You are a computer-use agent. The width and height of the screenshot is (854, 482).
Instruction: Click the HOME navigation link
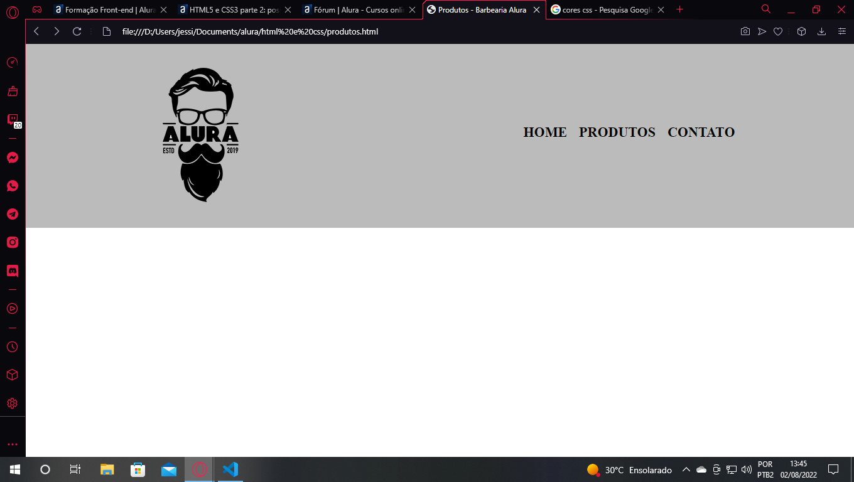(x=545, y=132)
